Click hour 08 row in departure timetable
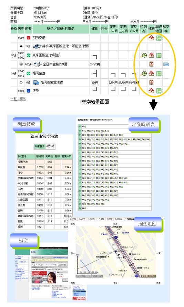 [x=114, y=140]
